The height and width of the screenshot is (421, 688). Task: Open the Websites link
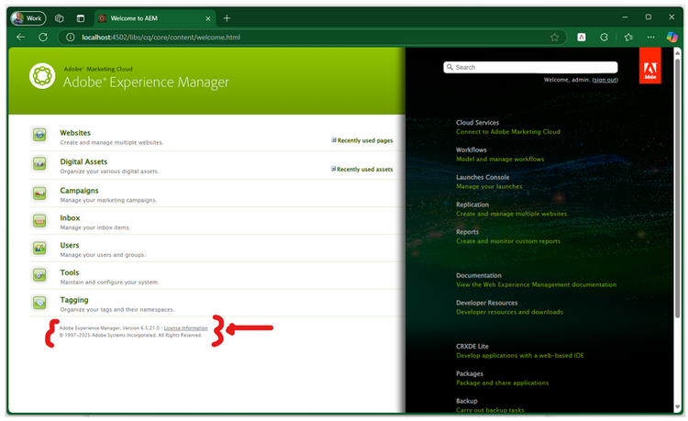click(x=75, y=133)
